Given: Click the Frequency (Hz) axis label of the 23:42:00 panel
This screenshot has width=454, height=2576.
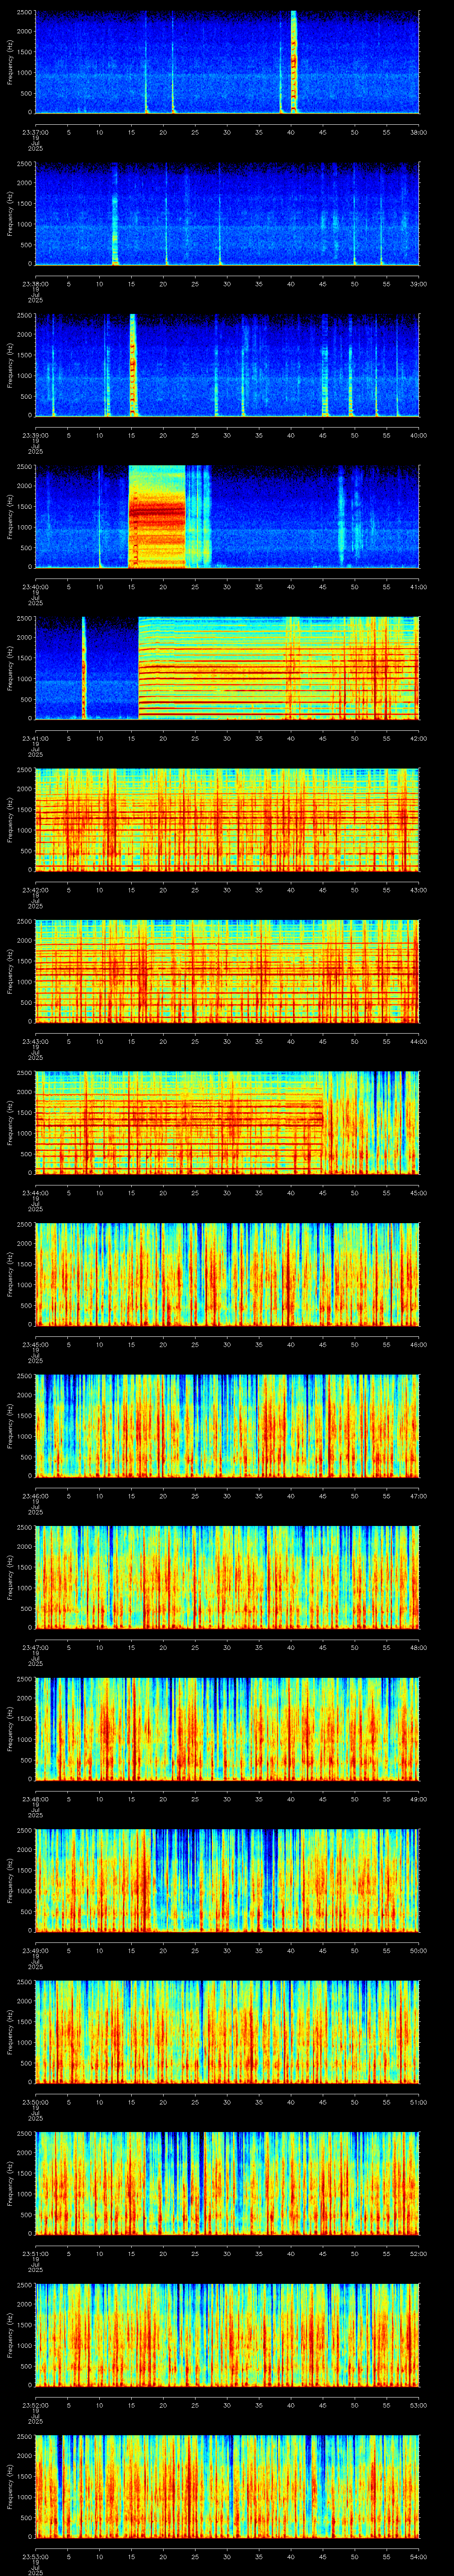Looking at the screenshot, I should point(10,820).
